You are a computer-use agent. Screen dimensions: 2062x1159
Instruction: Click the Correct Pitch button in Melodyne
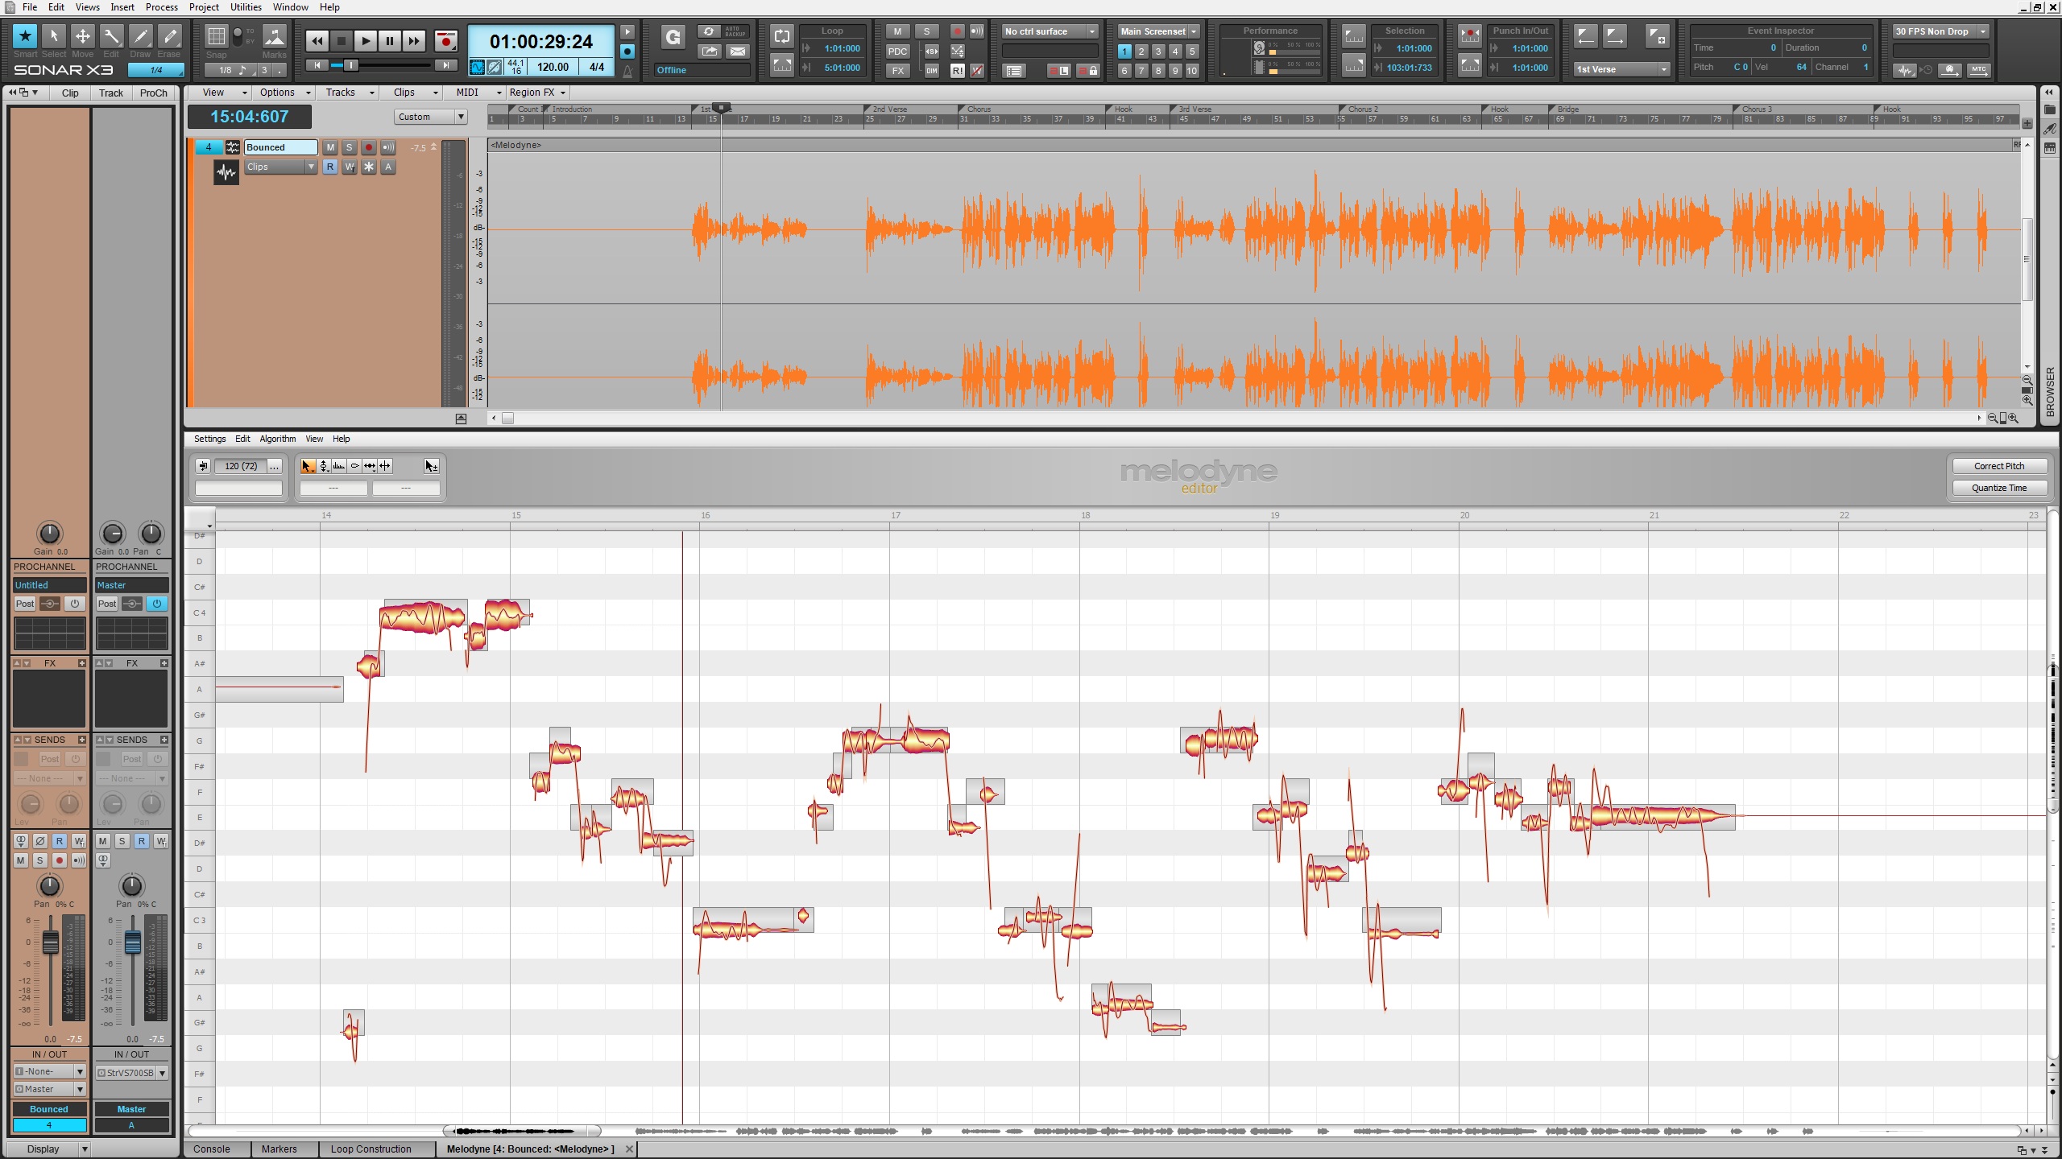pyautogui.click(x=1997, y=465)
